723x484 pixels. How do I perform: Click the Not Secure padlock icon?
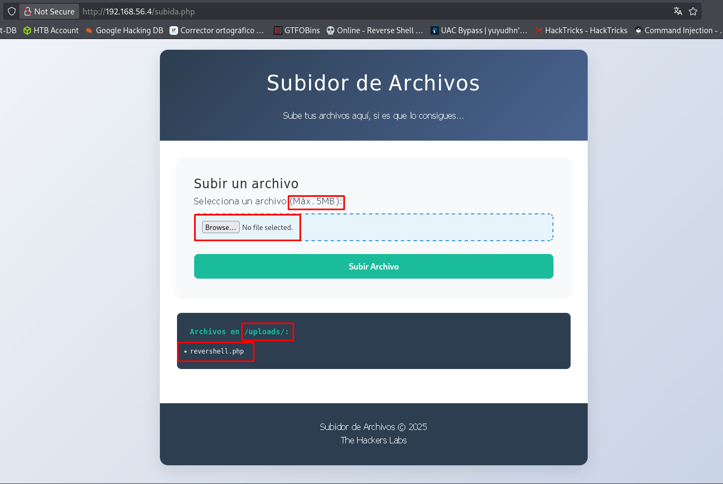click(28, 11)
